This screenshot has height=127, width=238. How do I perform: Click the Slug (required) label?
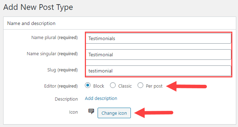tap(62, 70)
